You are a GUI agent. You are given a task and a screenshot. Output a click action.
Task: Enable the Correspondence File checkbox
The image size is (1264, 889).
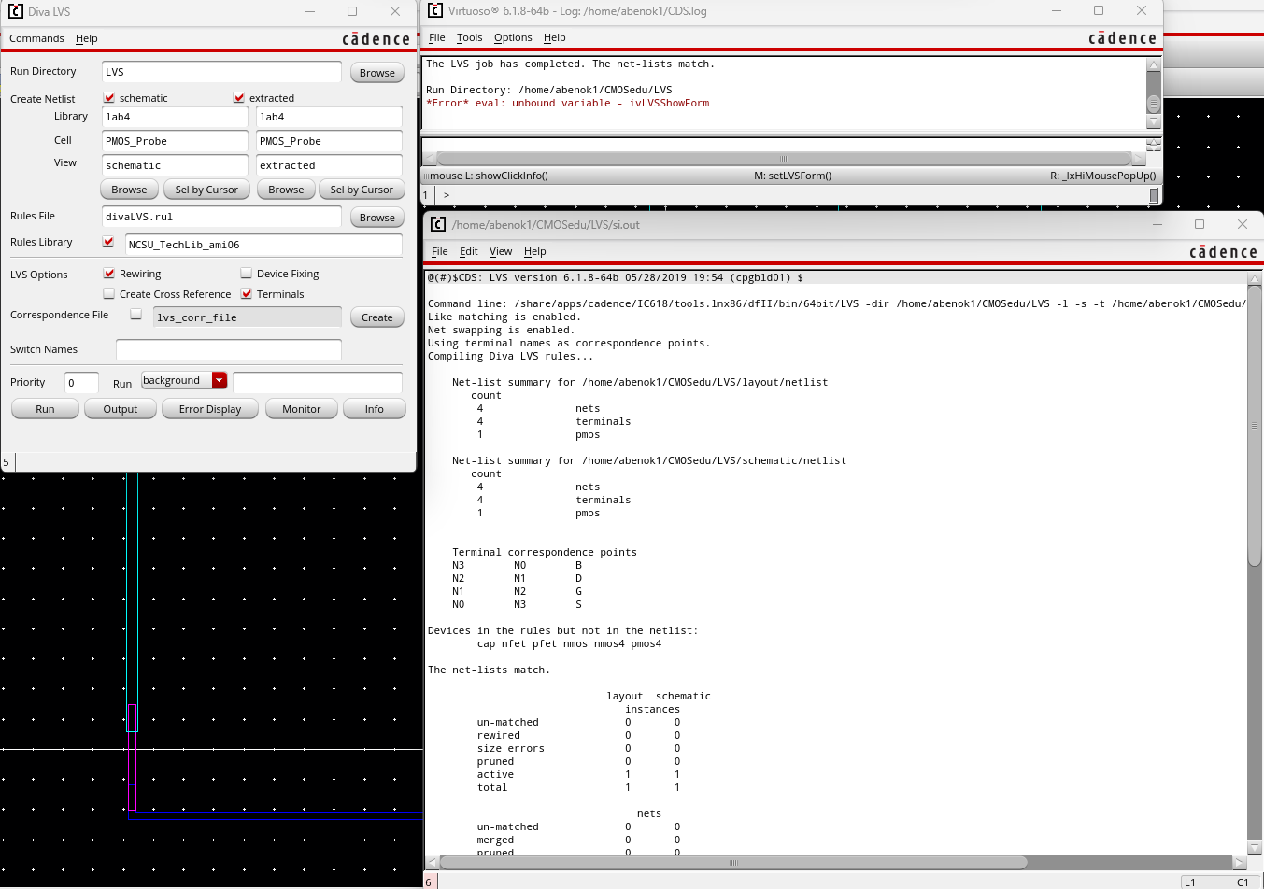[x=136, y=314]
